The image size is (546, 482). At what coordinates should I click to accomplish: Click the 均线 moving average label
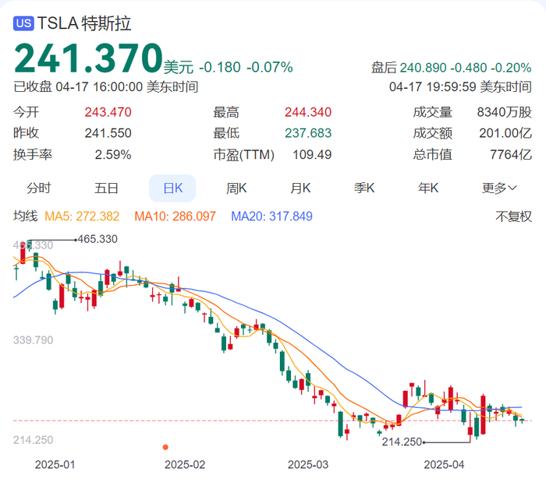click(x=26, y=216)
